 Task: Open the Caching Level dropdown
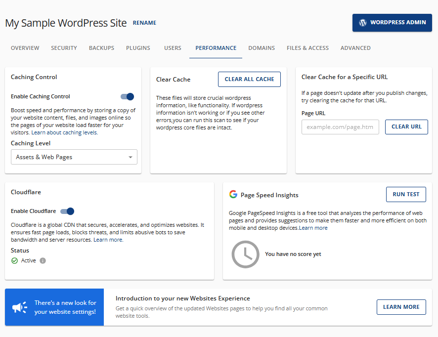[74, 157]
